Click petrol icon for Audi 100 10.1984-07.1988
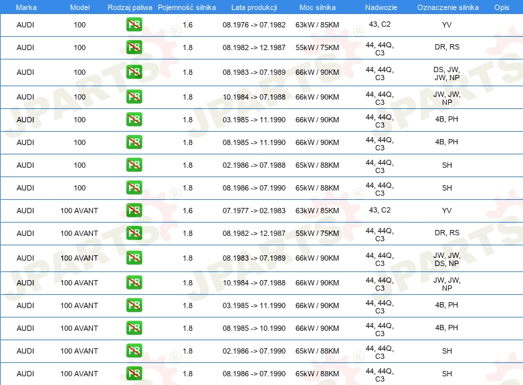The image size is (523, 385). coord(134,97)
